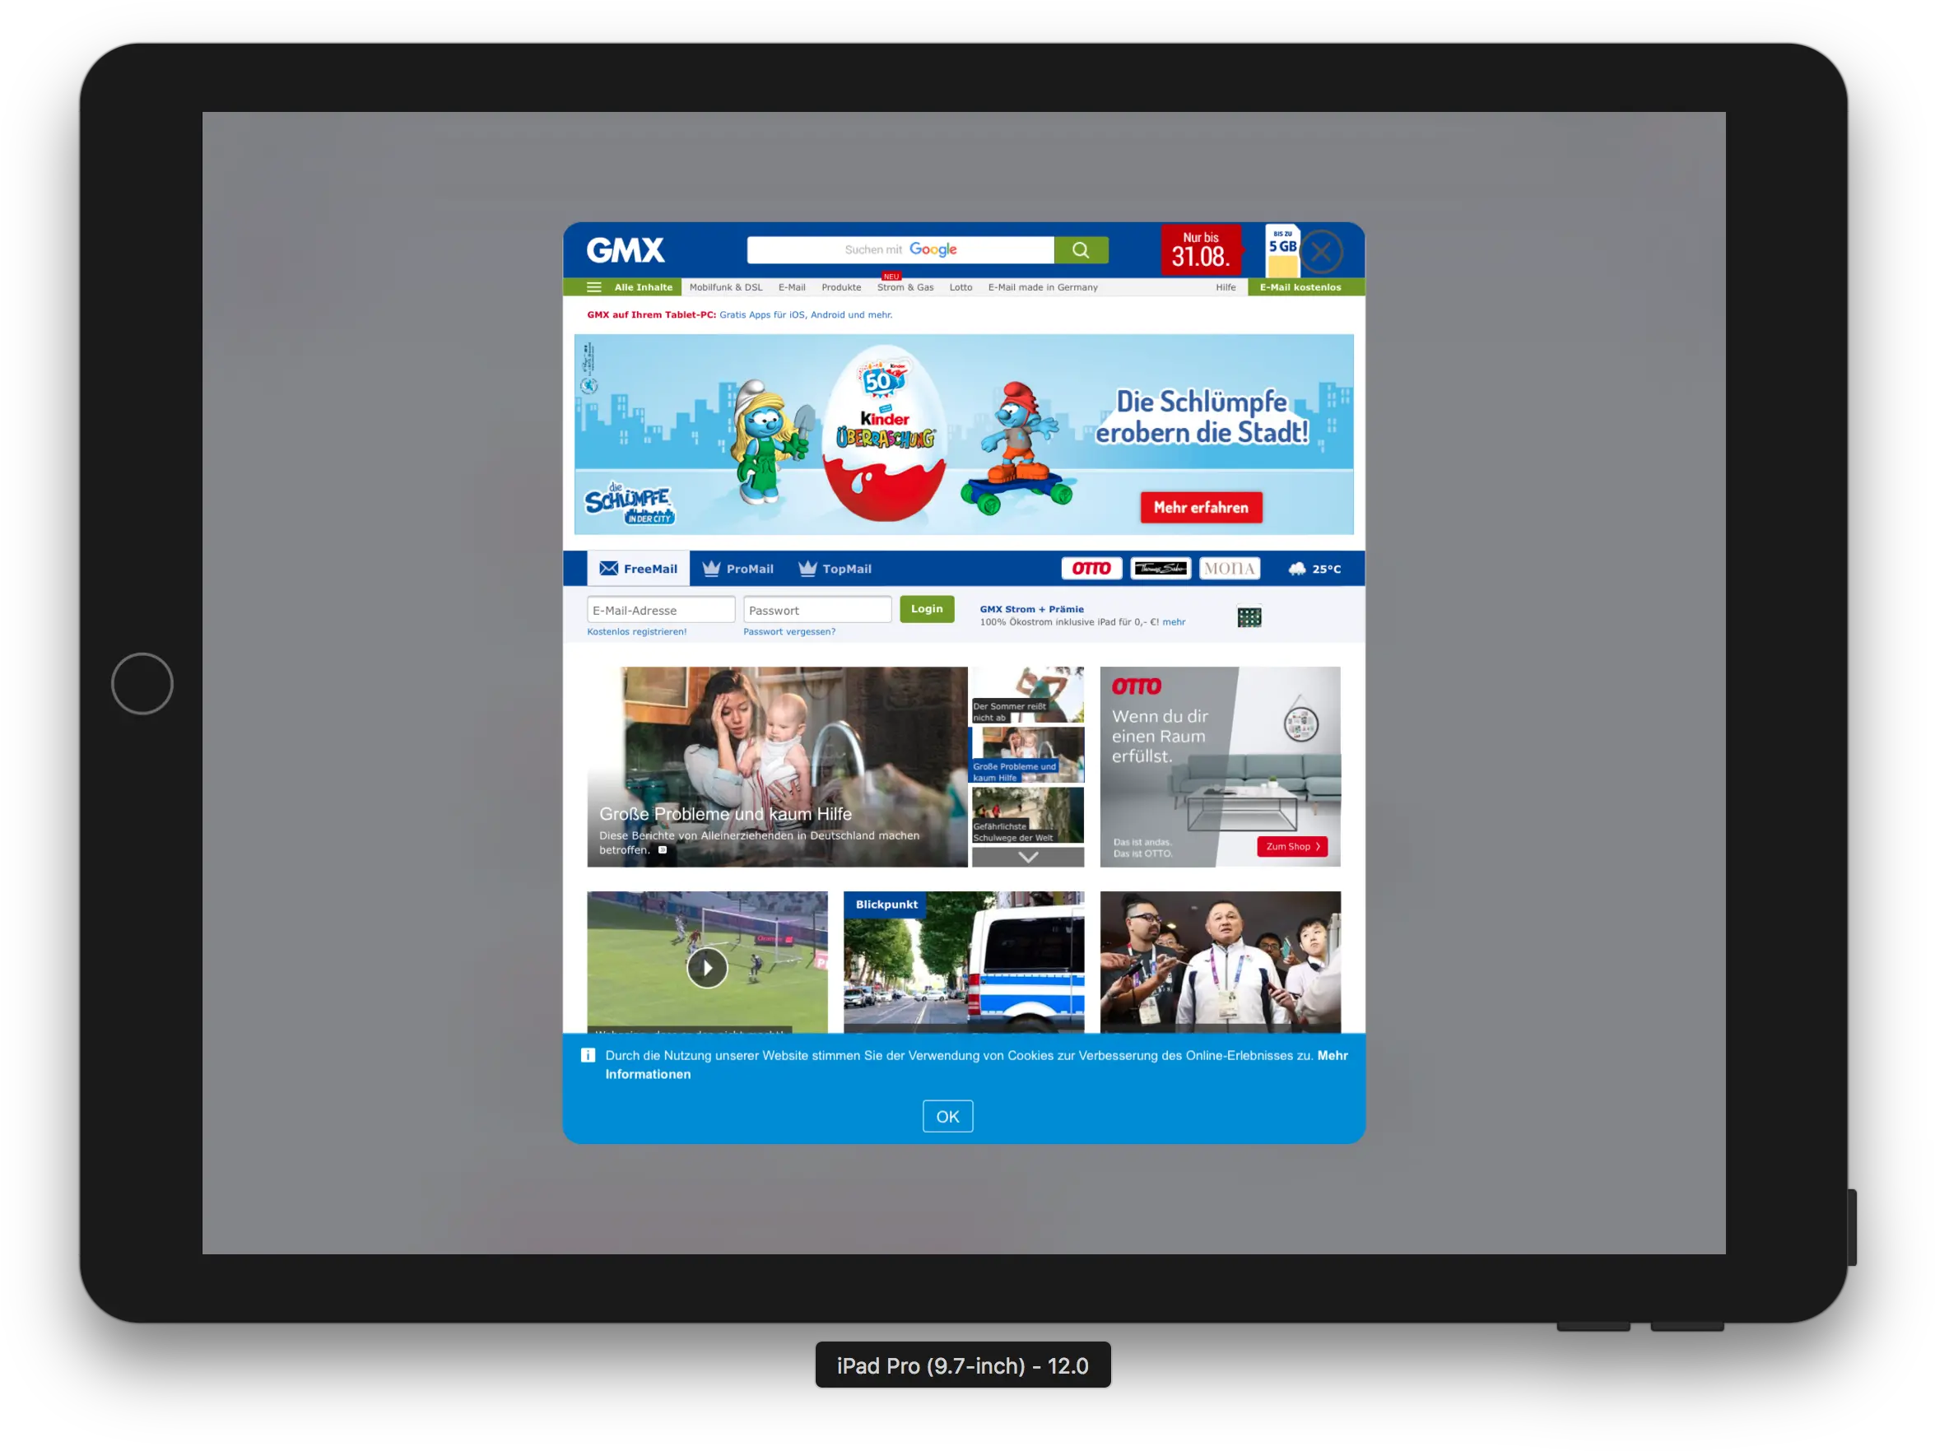Viewport: 1935px width, 1451px height.
Task: Open the Große Probleme und kaum Hilfe story
Action: click(x=779, y=768)
